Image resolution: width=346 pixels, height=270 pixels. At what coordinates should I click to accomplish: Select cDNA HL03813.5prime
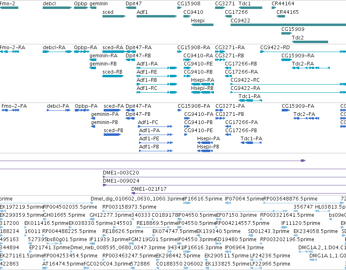331,207
